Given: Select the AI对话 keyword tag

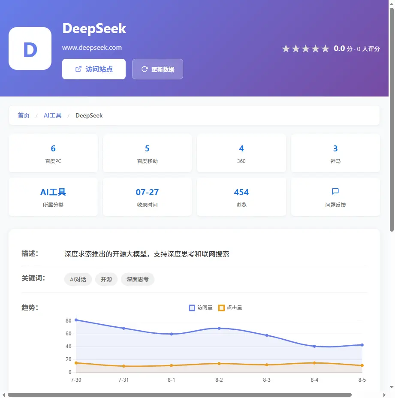Looking at the screenshot, I should tap(78, 280).
